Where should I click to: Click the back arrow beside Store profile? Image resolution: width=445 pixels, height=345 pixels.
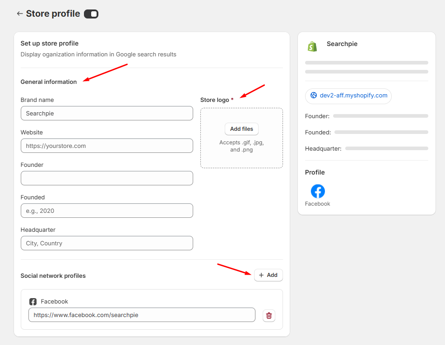coord(19,14)
